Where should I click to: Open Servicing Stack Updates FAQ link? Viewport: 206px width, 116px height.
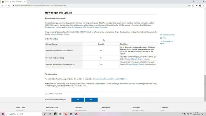86,27
